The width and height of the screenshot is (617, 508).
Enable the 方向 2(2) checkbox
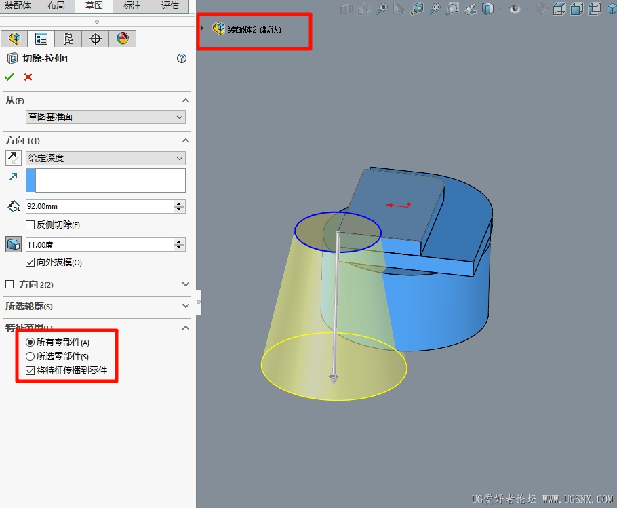(10, 284)
